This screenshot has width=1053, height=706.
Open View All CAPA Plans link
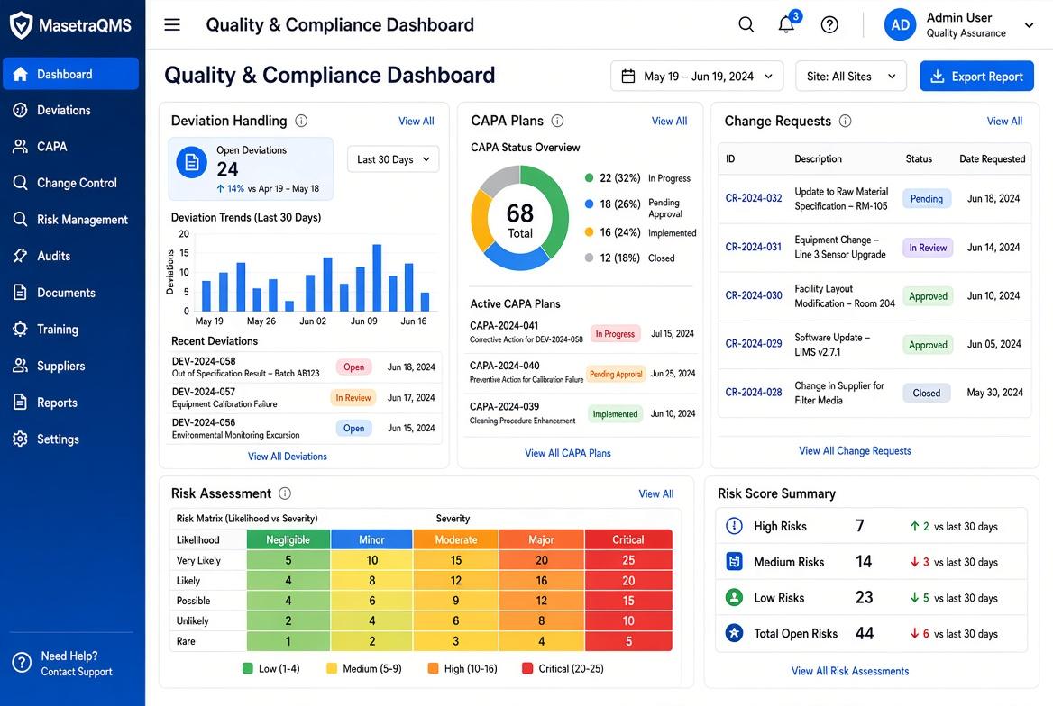(568, 453)
